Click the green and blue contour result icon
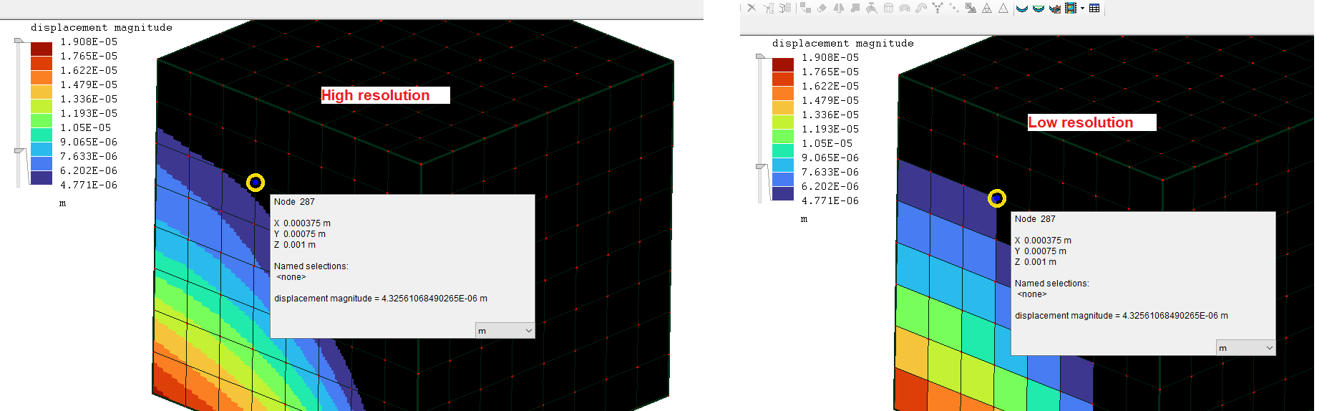 coord(1039,9)
